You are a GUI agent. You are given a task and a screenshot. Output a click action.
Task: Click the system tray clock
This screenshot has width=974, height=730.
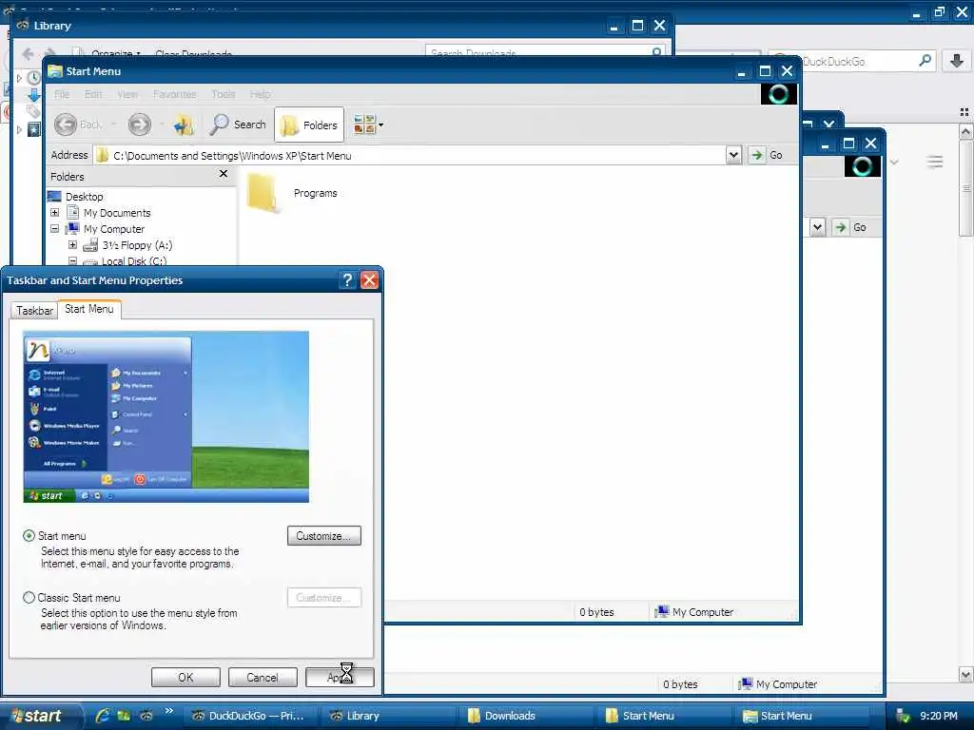coord(939,716)
